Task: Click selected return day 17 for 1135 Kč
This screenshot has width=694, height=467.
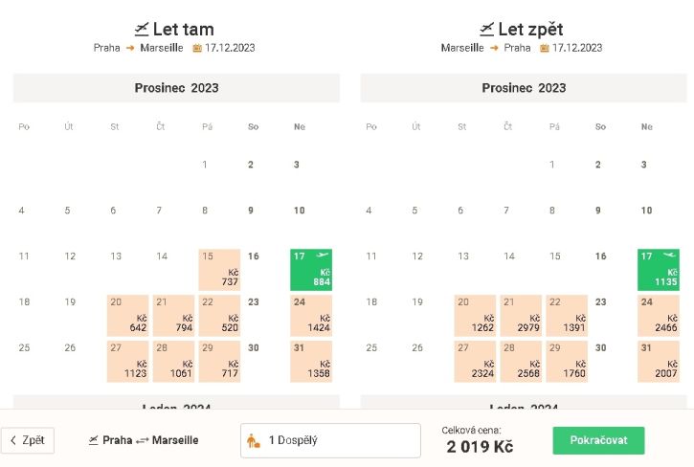Action: tap(659, 270)
